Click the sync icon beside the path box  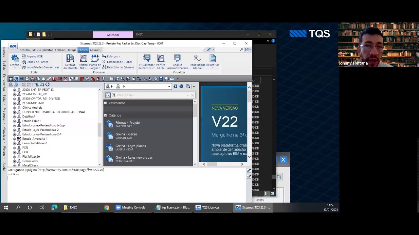pyautogui.click(x=175, y=86)
